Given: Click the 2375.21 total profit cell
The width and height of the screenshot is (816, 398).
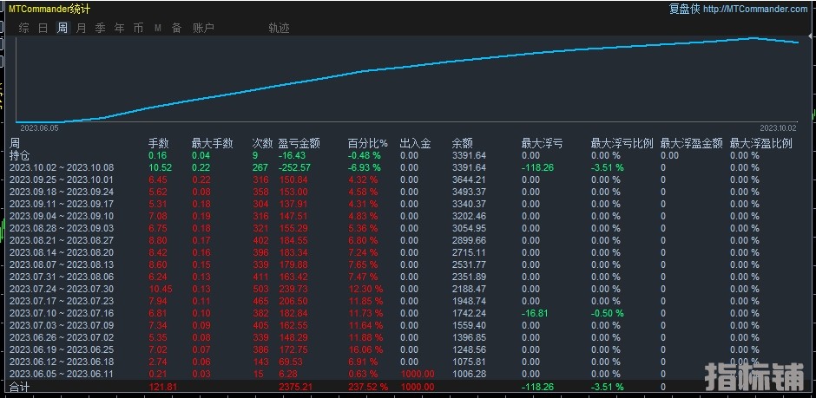Looking at the screenshot, I should 296,387.
